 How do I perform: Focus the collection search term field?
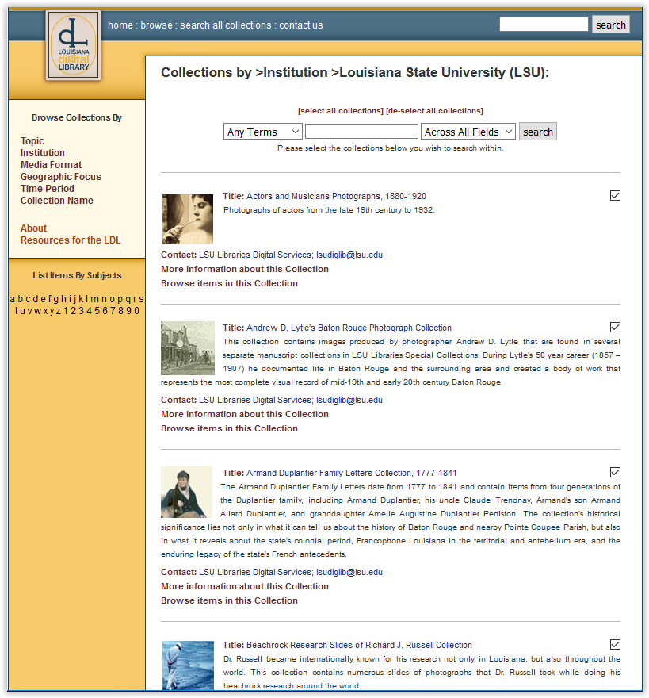point(361,132)
